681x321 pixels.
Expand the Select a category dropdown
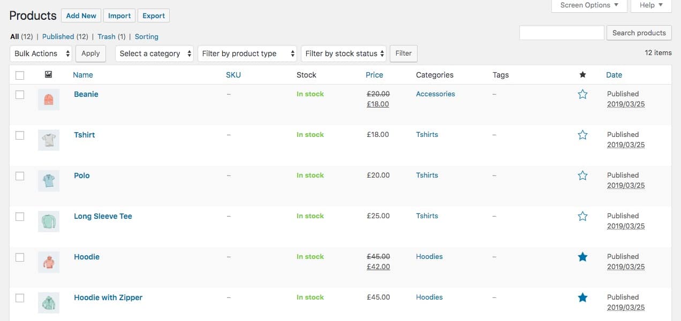[154, 53]
